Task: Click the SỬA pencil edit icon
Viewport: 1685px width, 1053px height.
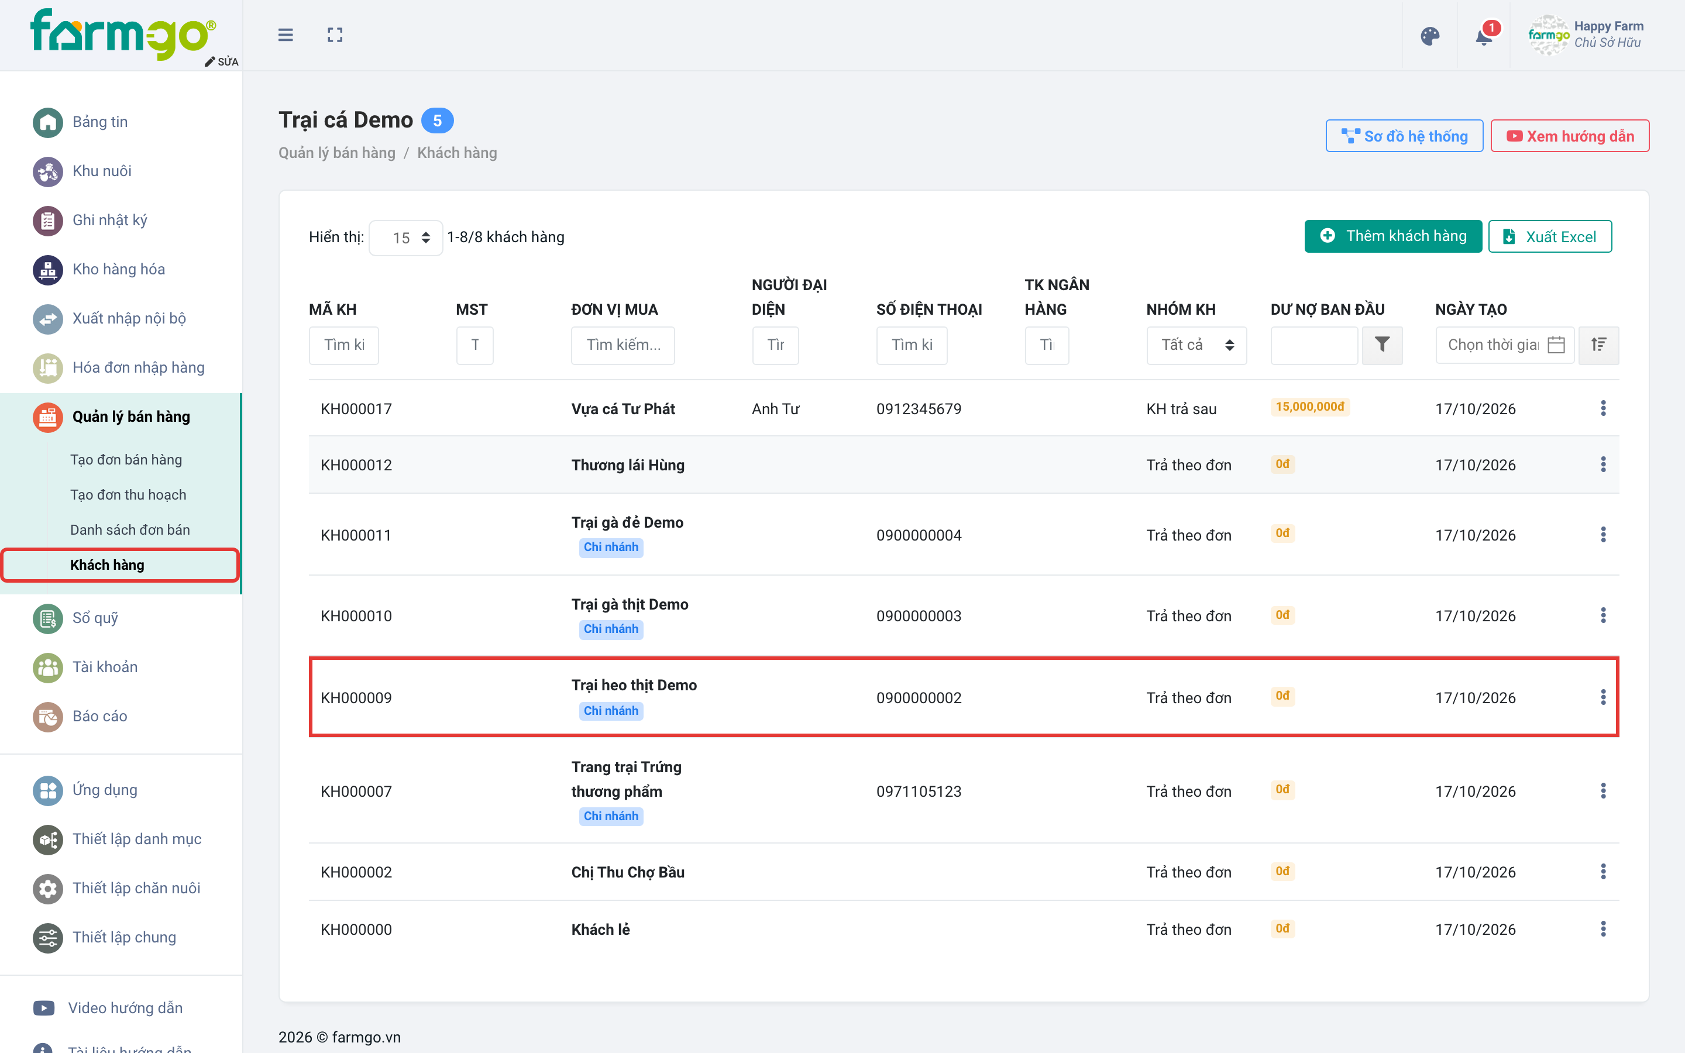Action: tap(221, 61)
